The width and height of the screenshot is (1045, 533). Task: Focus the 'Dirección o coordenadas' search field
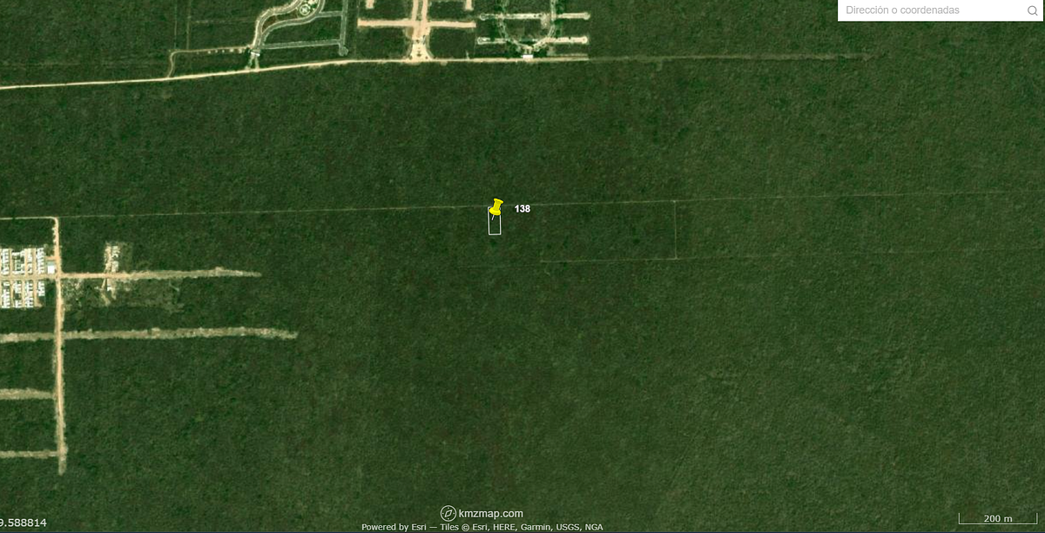[x=927, y=10]
